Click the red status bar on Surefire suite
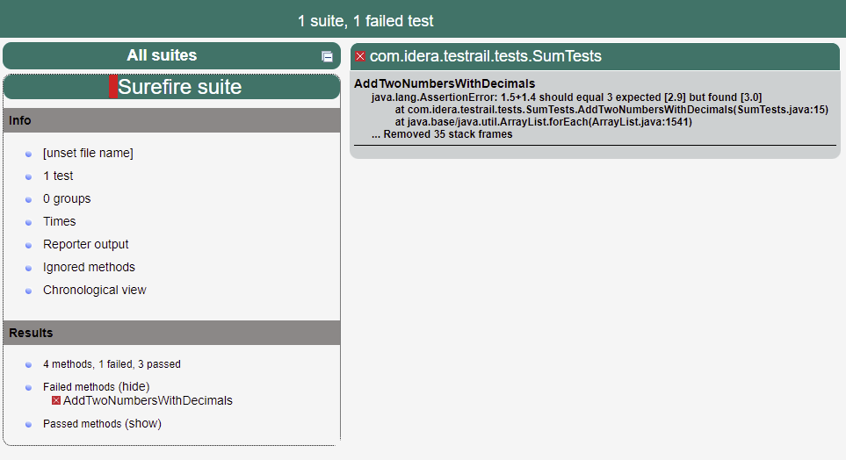This screenshot has height=460, width=846. pyautogui.click(x=112, y=87)
